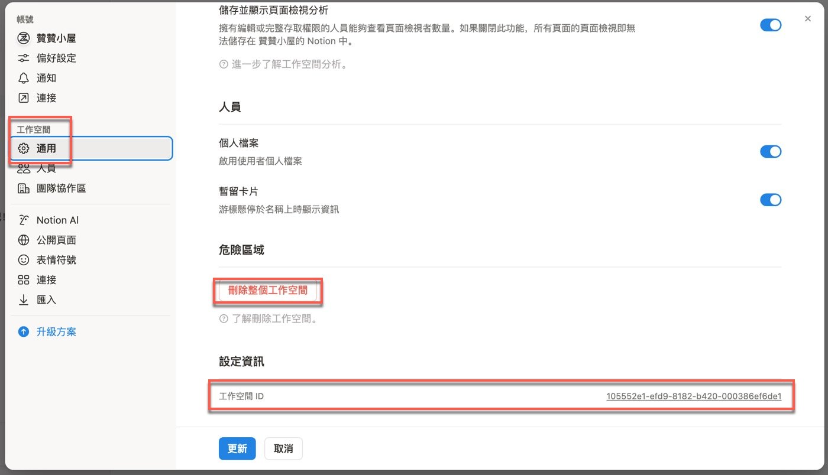The image size is (828, 475).
Task: Click the 偏好設定 sliders icon
Action: 24,58
